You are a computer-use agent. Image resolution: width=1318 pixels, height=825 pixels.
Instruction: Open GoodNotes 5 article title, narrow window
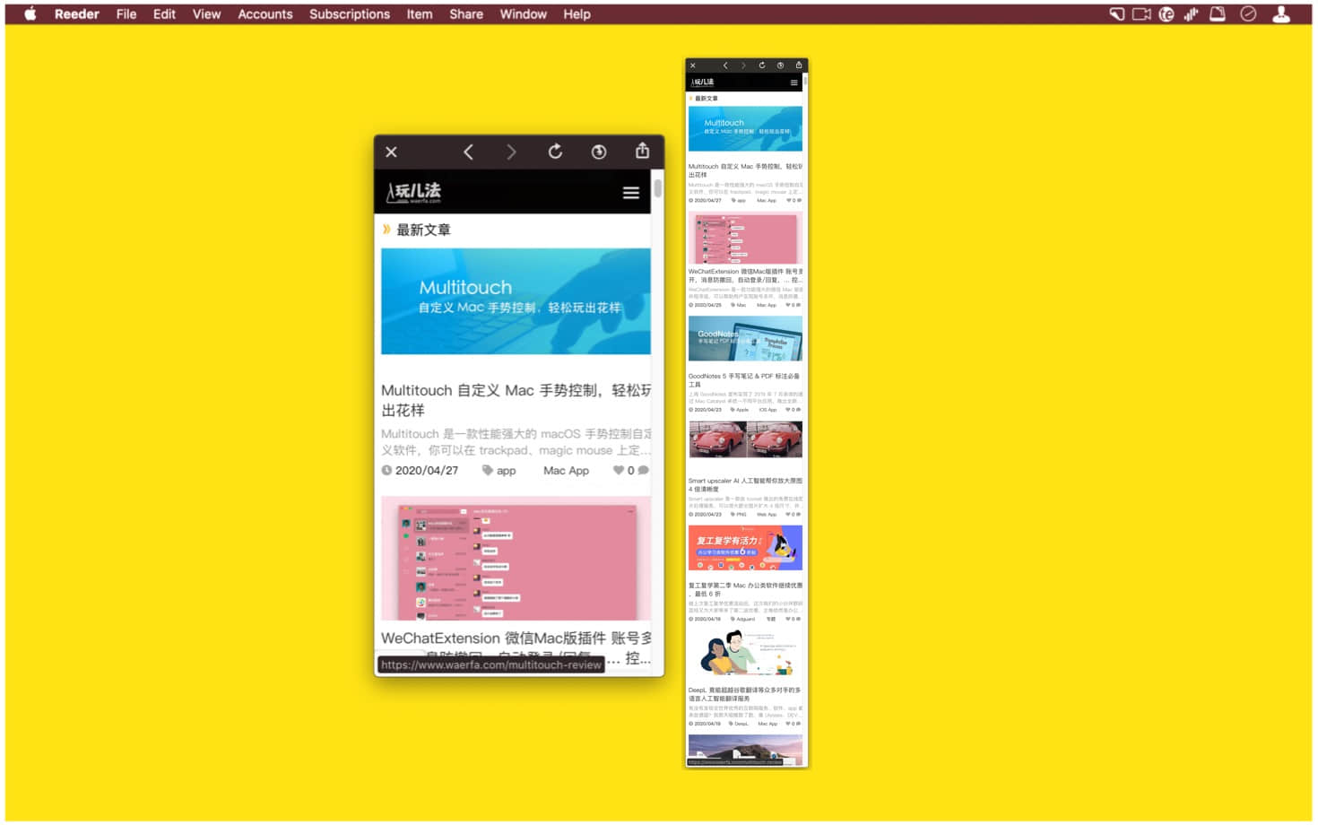pos(745,380)
